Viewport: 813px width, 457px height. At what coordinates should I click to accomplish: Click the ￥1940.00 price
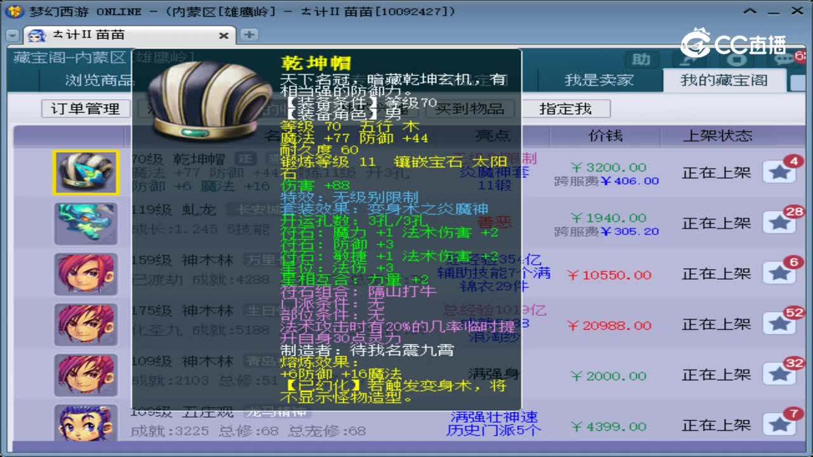(x=608, y=218)
